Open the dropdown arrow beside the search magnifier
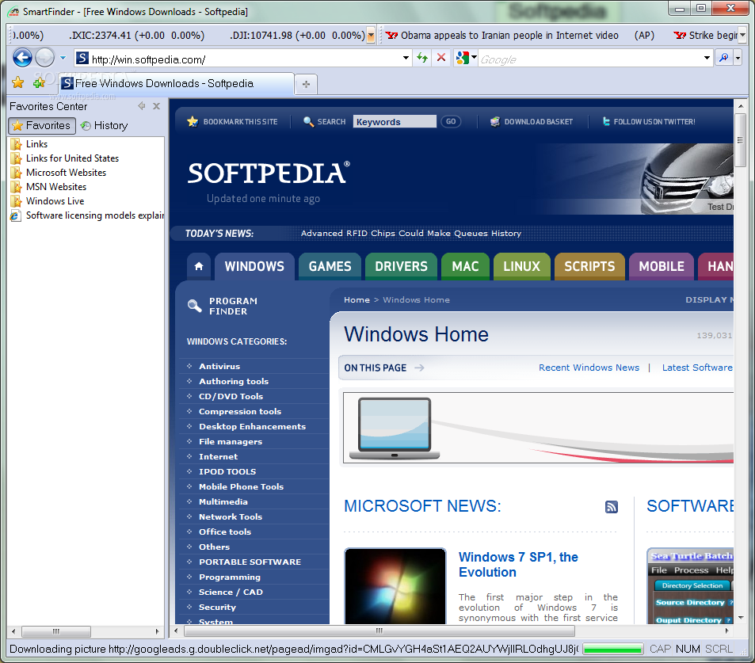 (738, 59)
